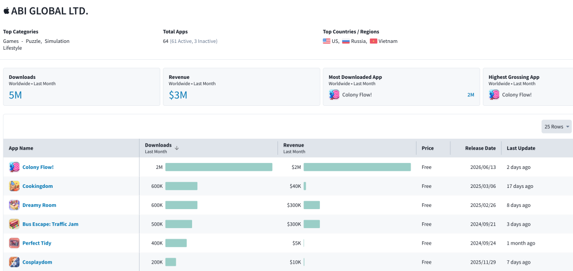
Task: Click the 2024/09/24 release date
Action: coord(483,243)
